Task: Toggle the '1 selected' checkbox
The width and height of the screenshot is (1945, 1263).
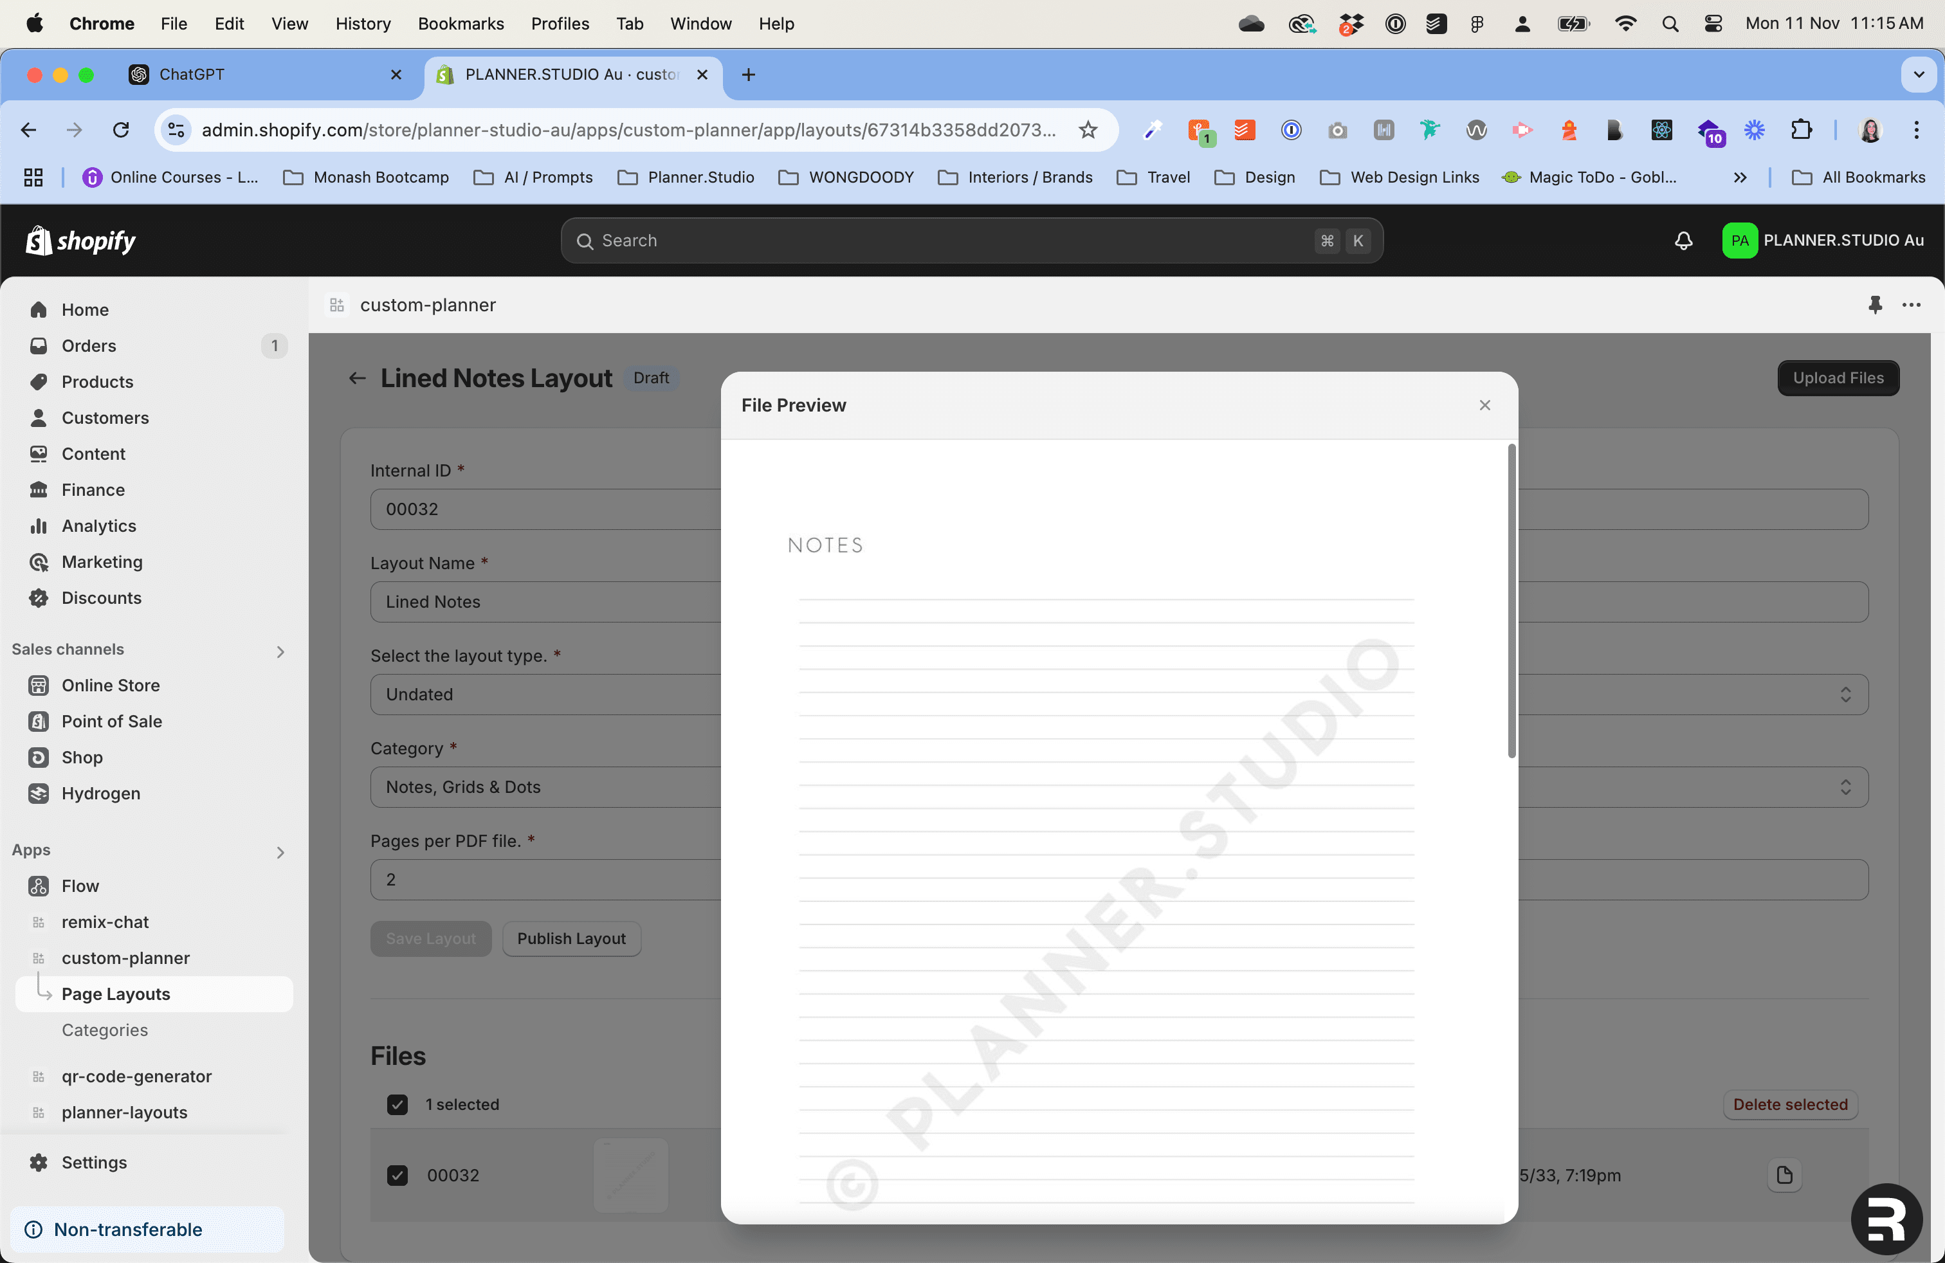Action: 398,1105
